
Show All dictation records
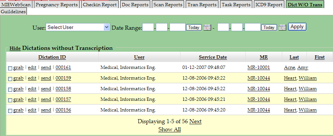point(169,129)
